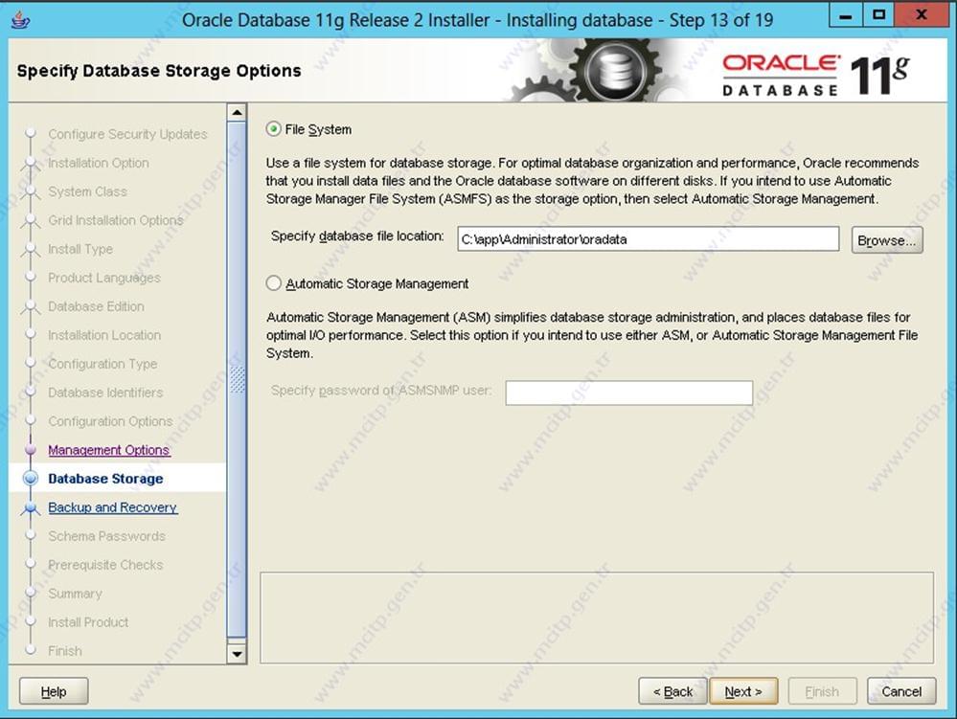The height and width of the screenshot is (719, 957).
Task: Click the Configure Security Updates step
Action: 127,134
